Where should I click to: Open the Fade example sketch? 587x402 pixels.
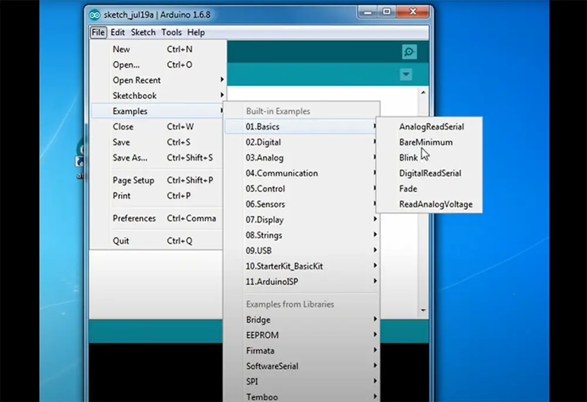coord(429,189)
